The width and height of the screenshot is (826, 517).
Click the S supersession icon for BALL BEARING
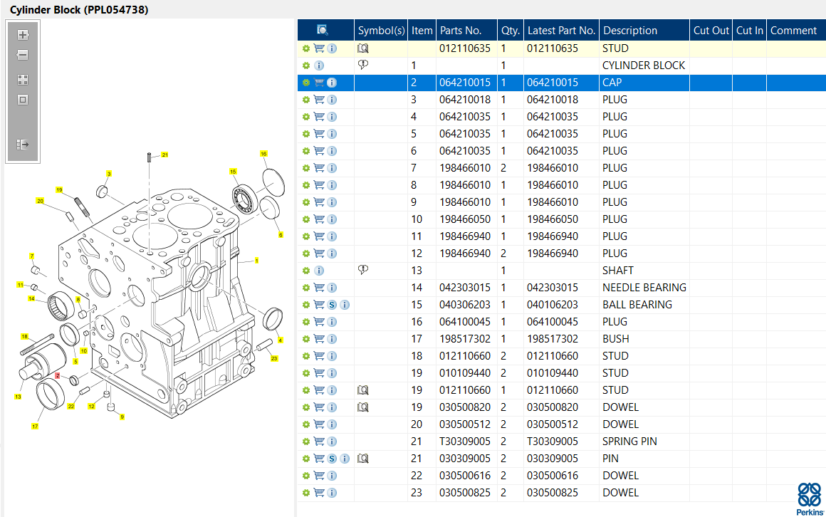332,305
